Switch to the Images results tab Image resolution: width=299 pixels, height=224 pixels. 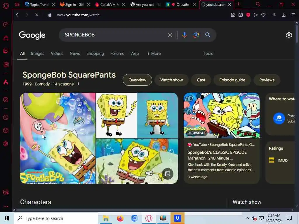pyautogui.click(x=38, y=54)
